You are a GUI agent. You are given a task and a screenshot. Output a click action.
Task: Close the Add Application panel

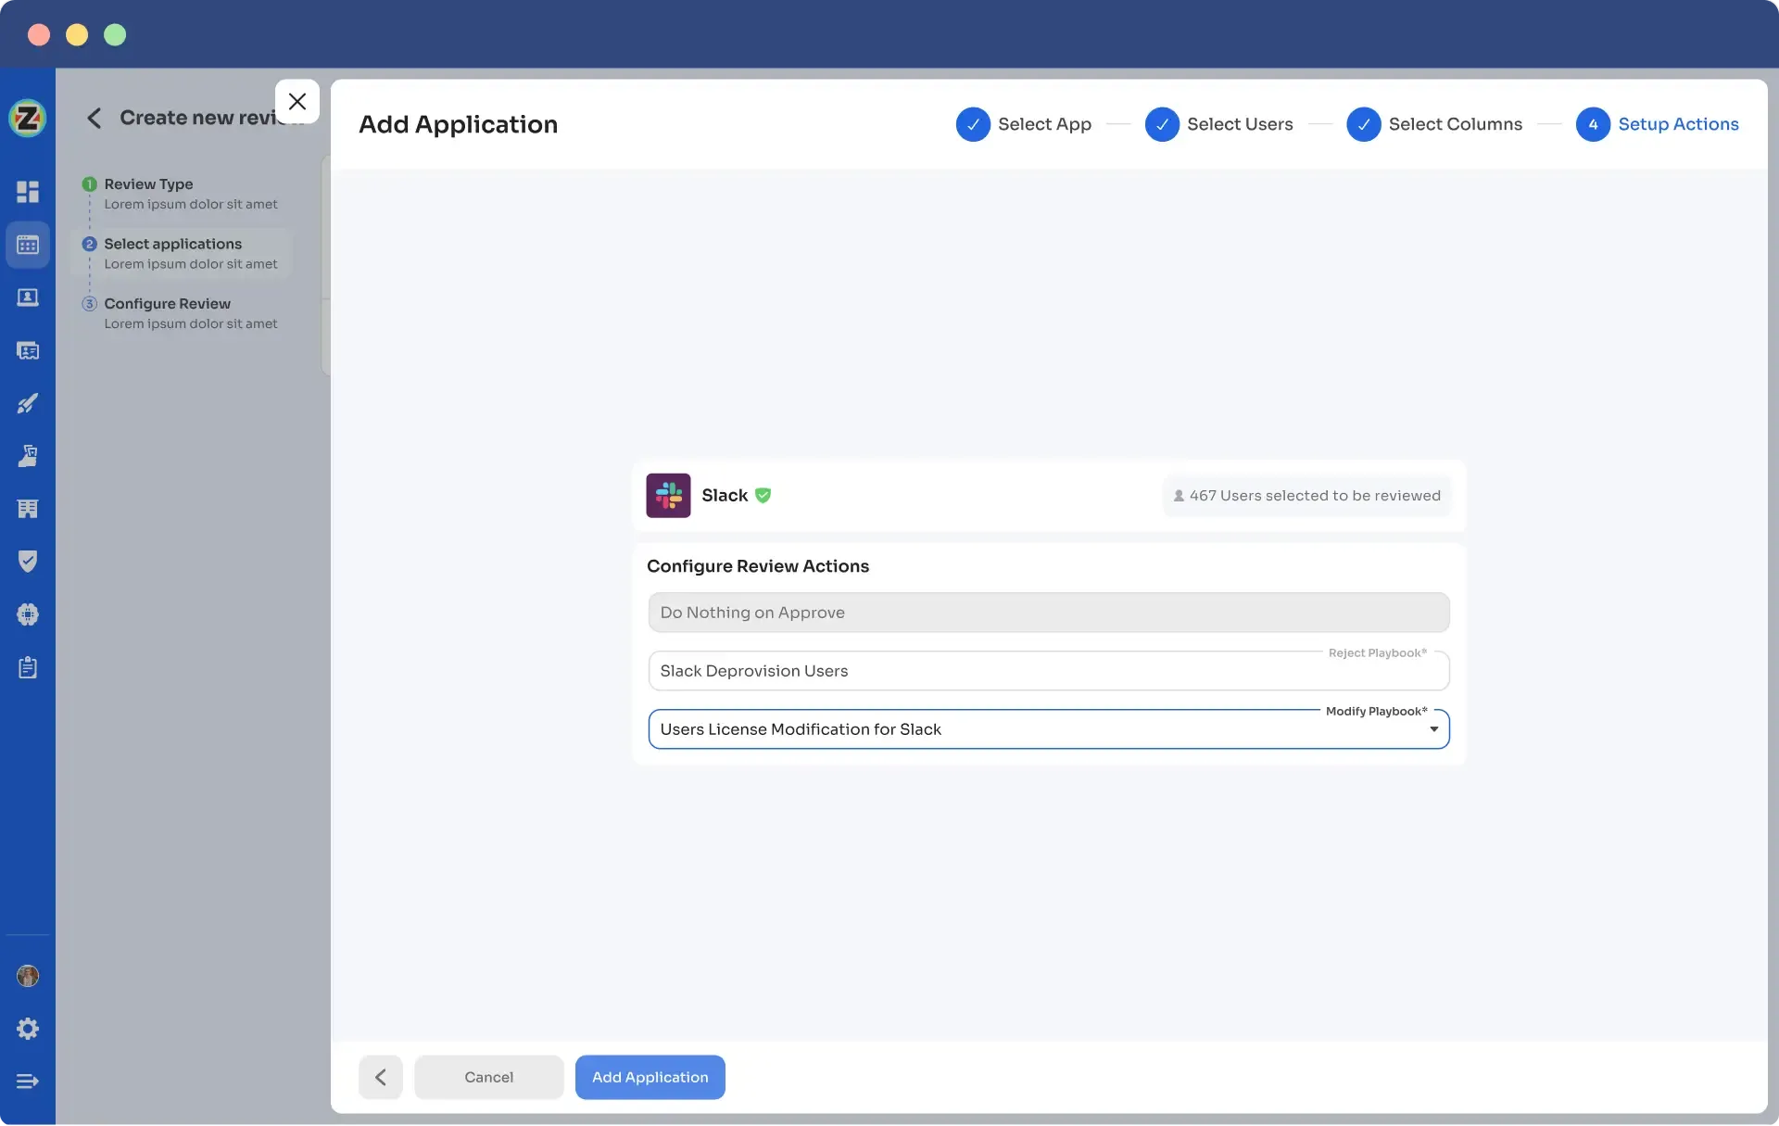click(x=297, y=101)
